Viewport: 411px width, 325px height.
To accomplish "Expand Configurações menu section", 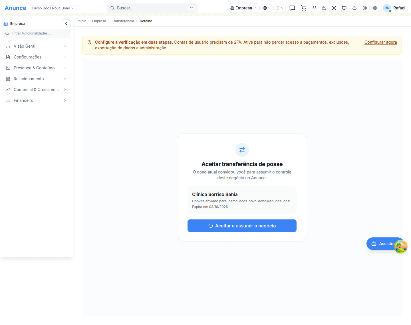I will 36,57.
